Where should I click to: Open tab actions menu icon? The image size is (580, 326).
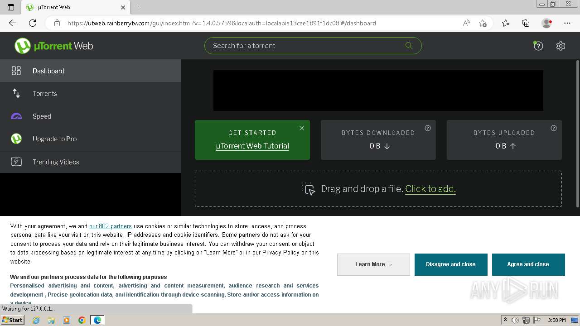click(11, 7)
